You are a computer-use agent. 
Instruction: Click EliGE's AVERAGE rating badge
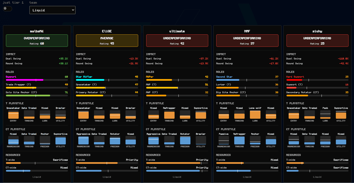click(x=107, y=41)
